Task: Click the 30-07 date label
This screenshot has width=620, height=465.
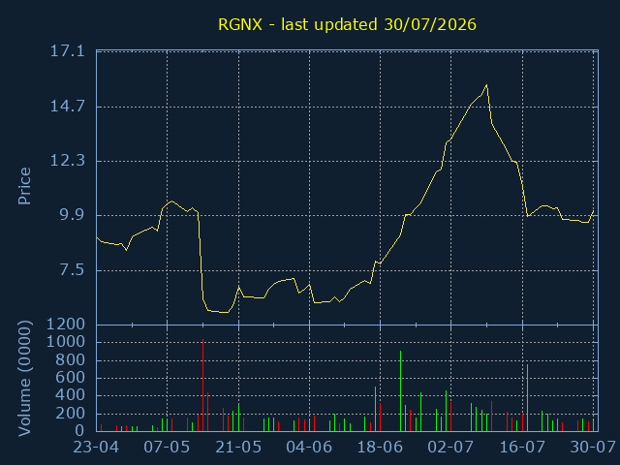Action: point(593,448)
